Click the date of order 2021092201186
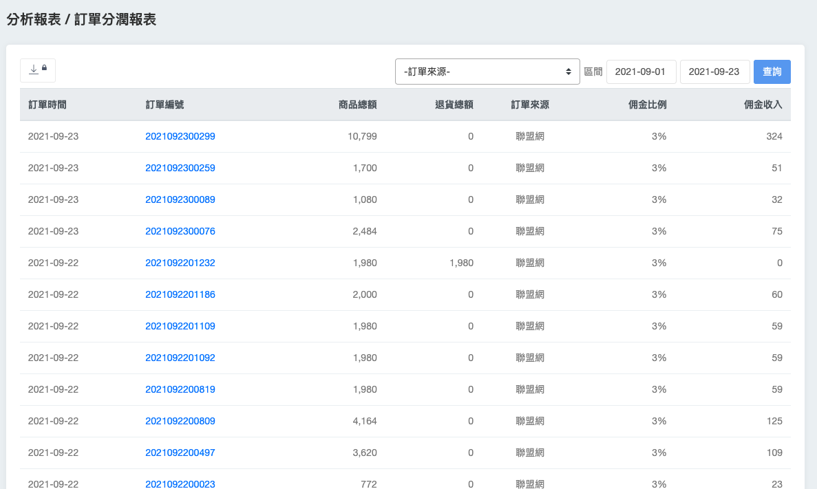Screen dimensions: 817x489 pyautogui.click(x=53, y=295)
